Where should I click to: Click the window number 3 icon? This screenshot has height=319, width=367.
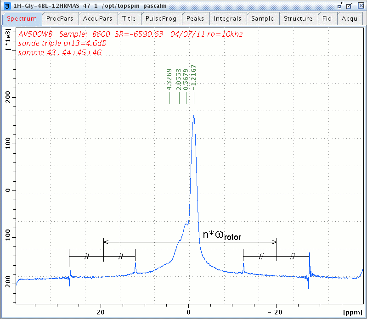[x=6, y=6]
